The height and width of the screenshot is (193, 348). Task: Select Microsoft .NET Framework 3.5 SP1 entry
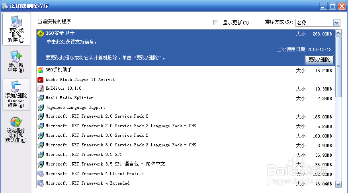pos(186,155)
